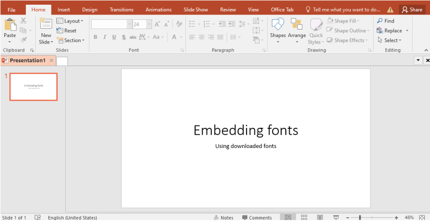
Task: Click Shape Outline option
Action: point(348,30)
